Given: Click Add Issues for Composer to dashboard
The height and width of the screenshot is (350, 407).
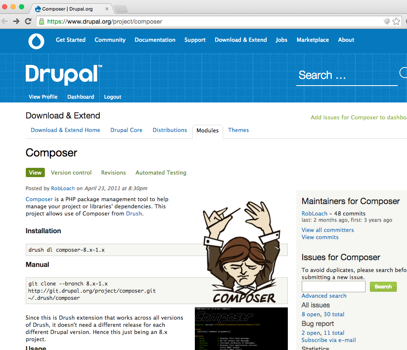Looking at the screenshot, I should [x=359, y=117].
